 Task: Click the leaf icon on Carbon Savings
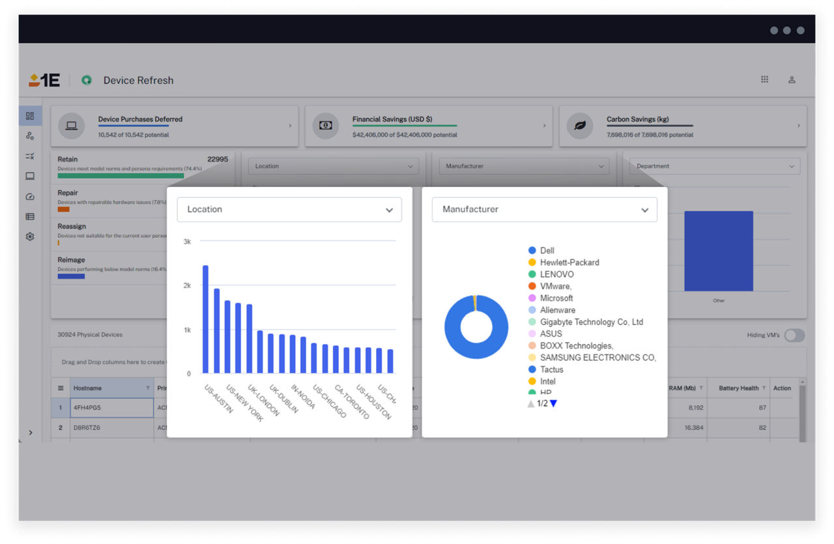[580, 126]
